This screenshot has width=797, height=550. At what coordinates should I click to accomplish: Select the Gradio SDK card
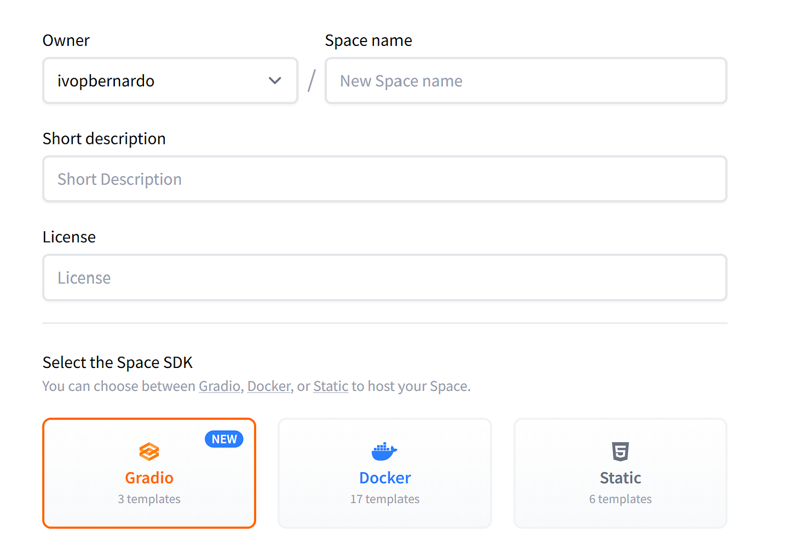(x=149, y=473)
